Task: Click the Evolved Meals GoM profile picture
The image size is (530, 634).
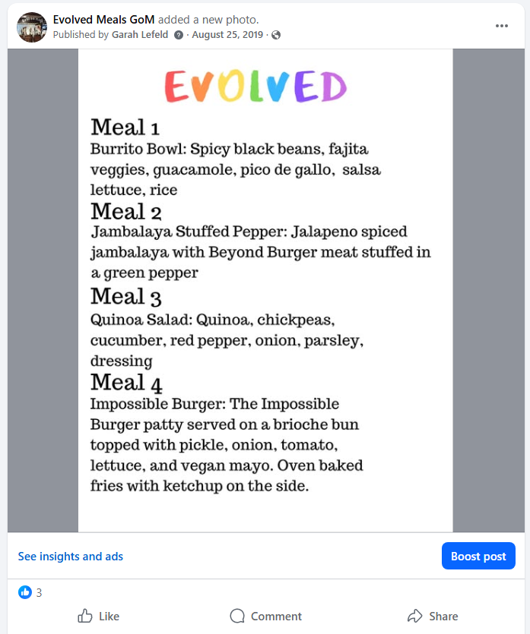Action: pyautogui.click(x=31, y=27)
